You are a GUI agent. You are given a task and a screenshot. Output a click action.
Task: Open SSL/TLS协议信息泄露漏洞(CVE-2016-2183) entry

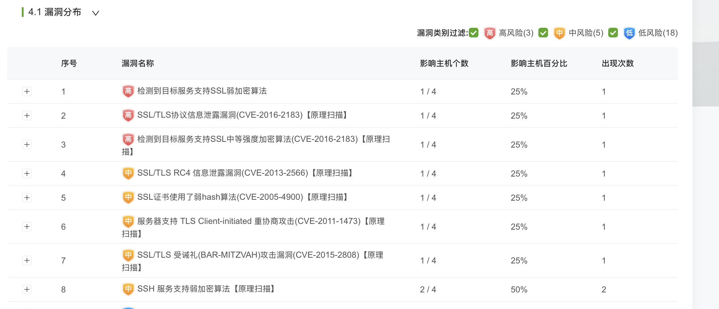click(x=242, y=115)
